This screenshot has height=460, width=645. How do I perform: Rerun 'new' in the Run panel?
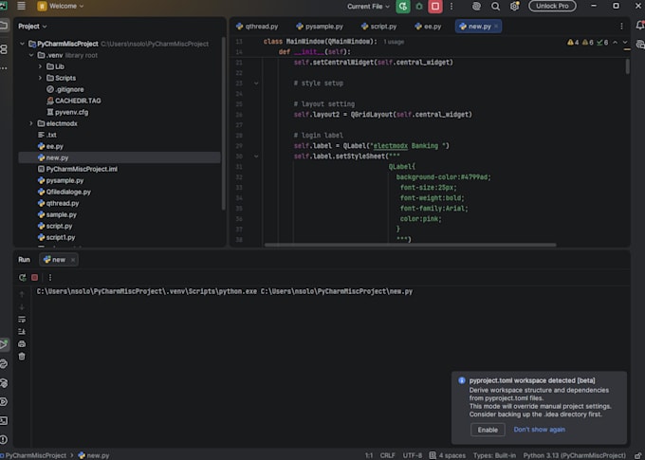coord(22,278)
